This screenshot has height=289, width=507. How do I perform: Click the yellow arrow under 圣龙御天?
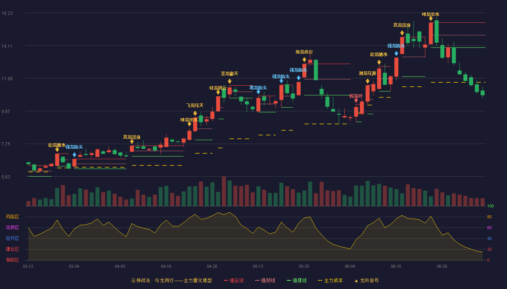pyautogui.click(x=230, y=82)
